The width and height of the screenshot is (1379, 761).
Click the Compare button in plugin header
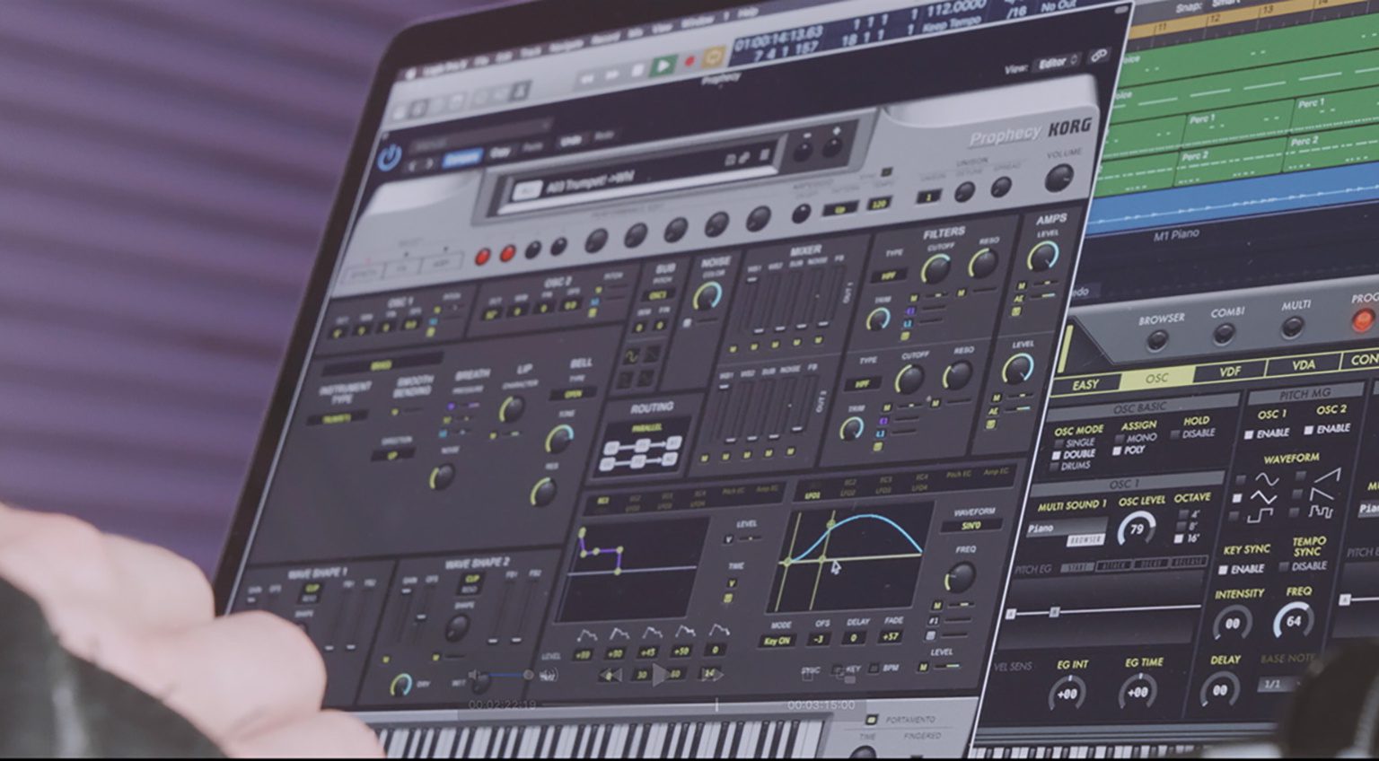tap(461, 158)
